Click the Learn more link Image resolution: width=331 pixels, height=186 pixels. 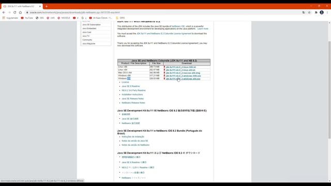point(203,29)
